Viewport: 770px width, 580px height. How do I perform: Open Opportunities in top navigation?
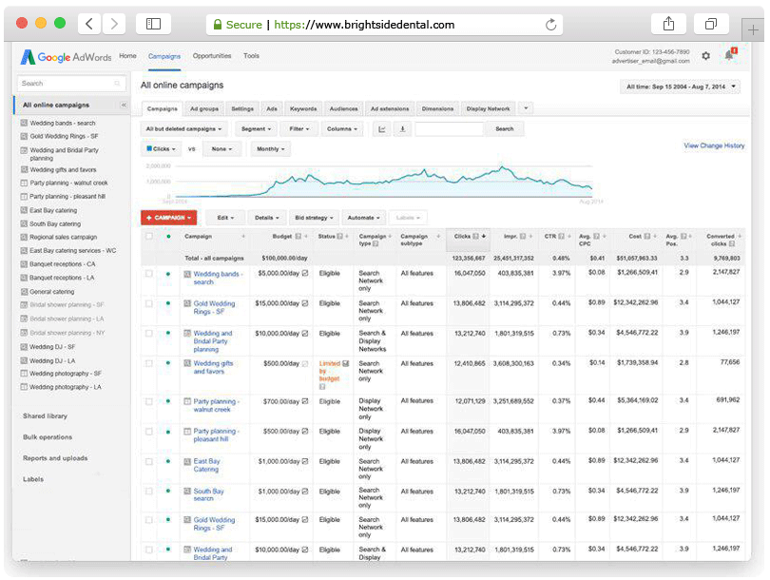[211, 56]
